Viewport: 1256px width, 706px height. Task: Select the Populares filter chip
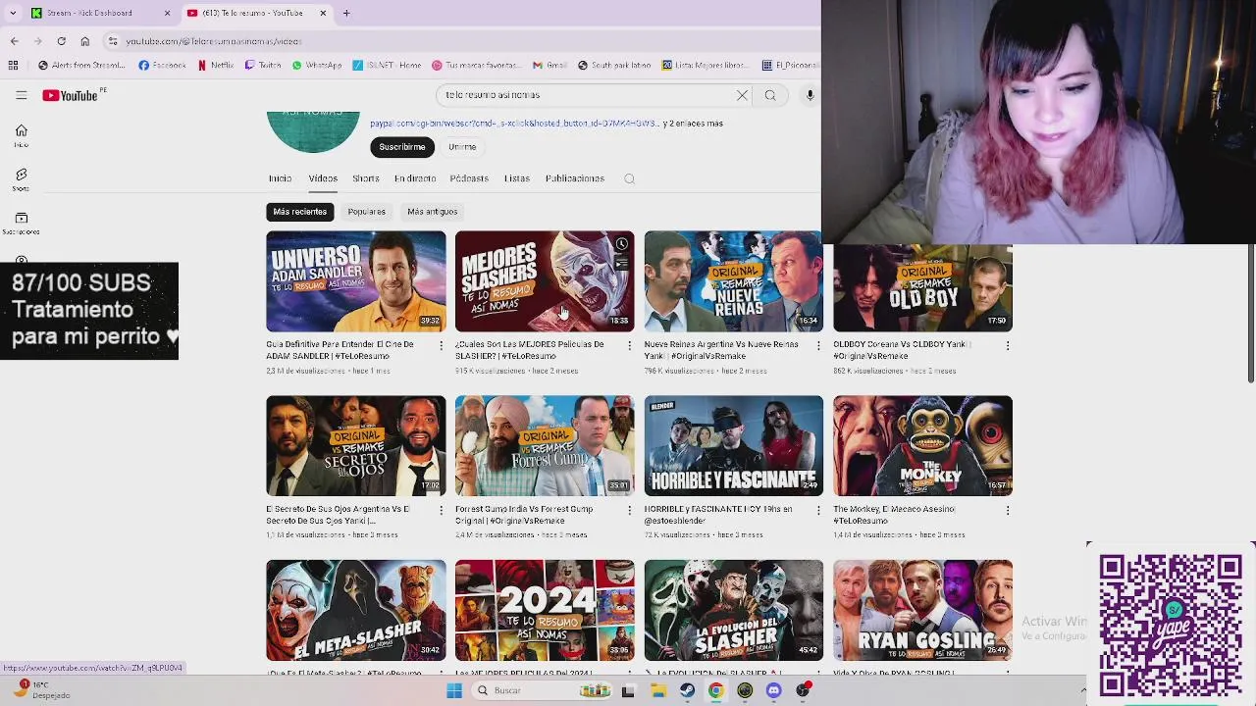click(x=366, y=212)
